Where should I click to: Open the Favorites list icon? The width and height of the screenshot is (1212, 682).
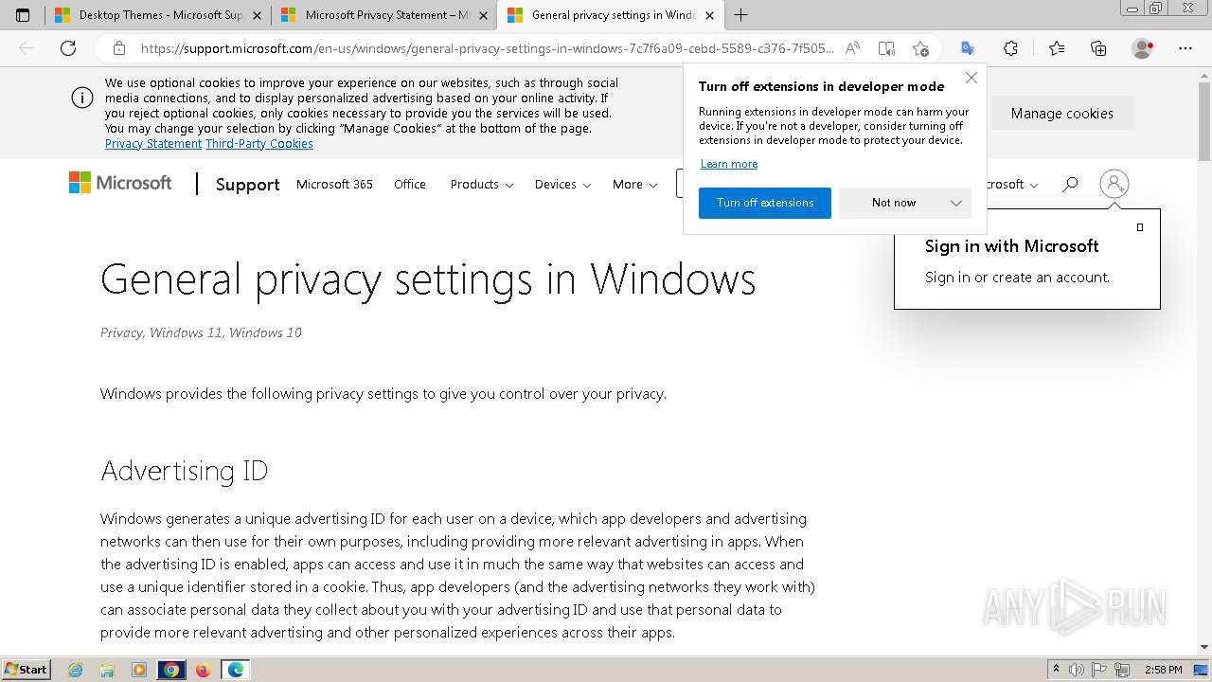(1057, 48)
